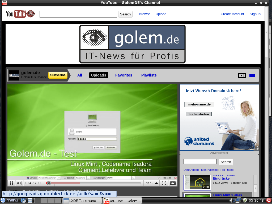Viewport: 272px width, 204px height.
Task: Switch to the Favorites tab
Action: pos(124,75)
